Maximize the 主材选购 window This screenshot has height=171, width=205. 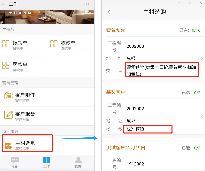(190, 3)
